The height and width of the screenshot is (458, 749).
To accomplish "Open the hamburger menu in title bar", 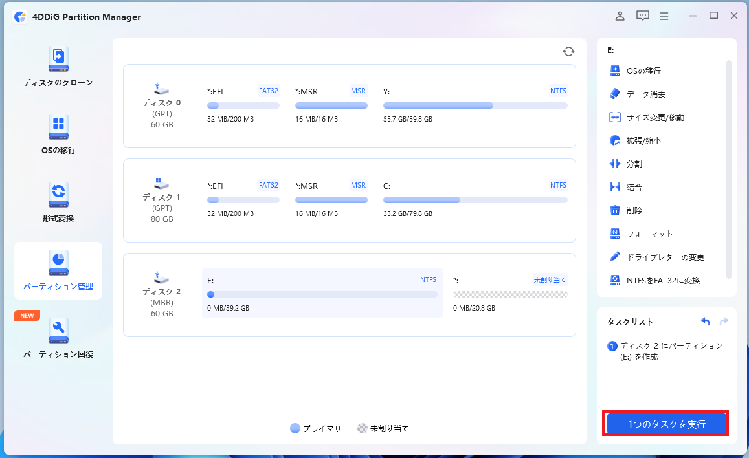I will tap(664, 16).
